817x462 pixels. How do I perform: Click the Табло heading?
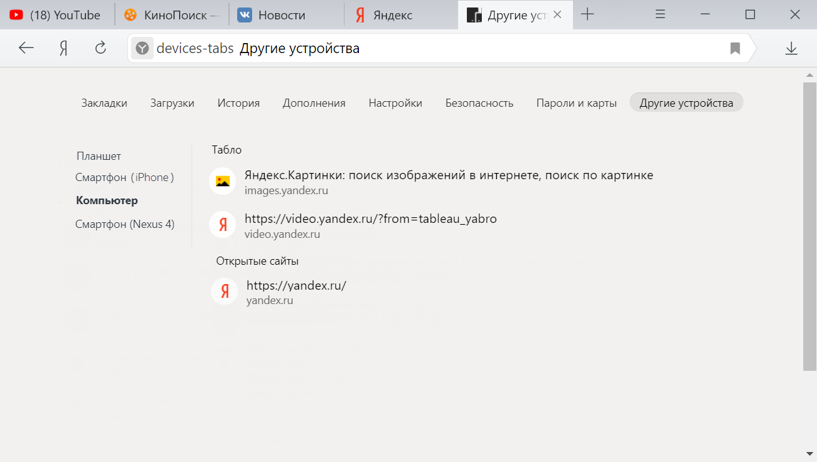coord(227,150)
